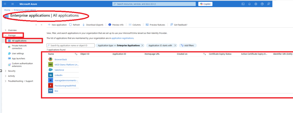Screen dimensions: 293x113
Task: Open the feedback icon in top bar
Action: click(268, 4)
